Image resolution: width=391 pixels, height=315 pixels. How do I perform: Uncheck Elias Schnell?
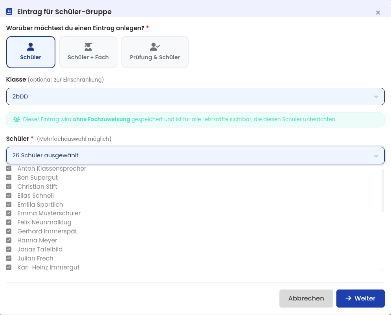pos(9,195)
